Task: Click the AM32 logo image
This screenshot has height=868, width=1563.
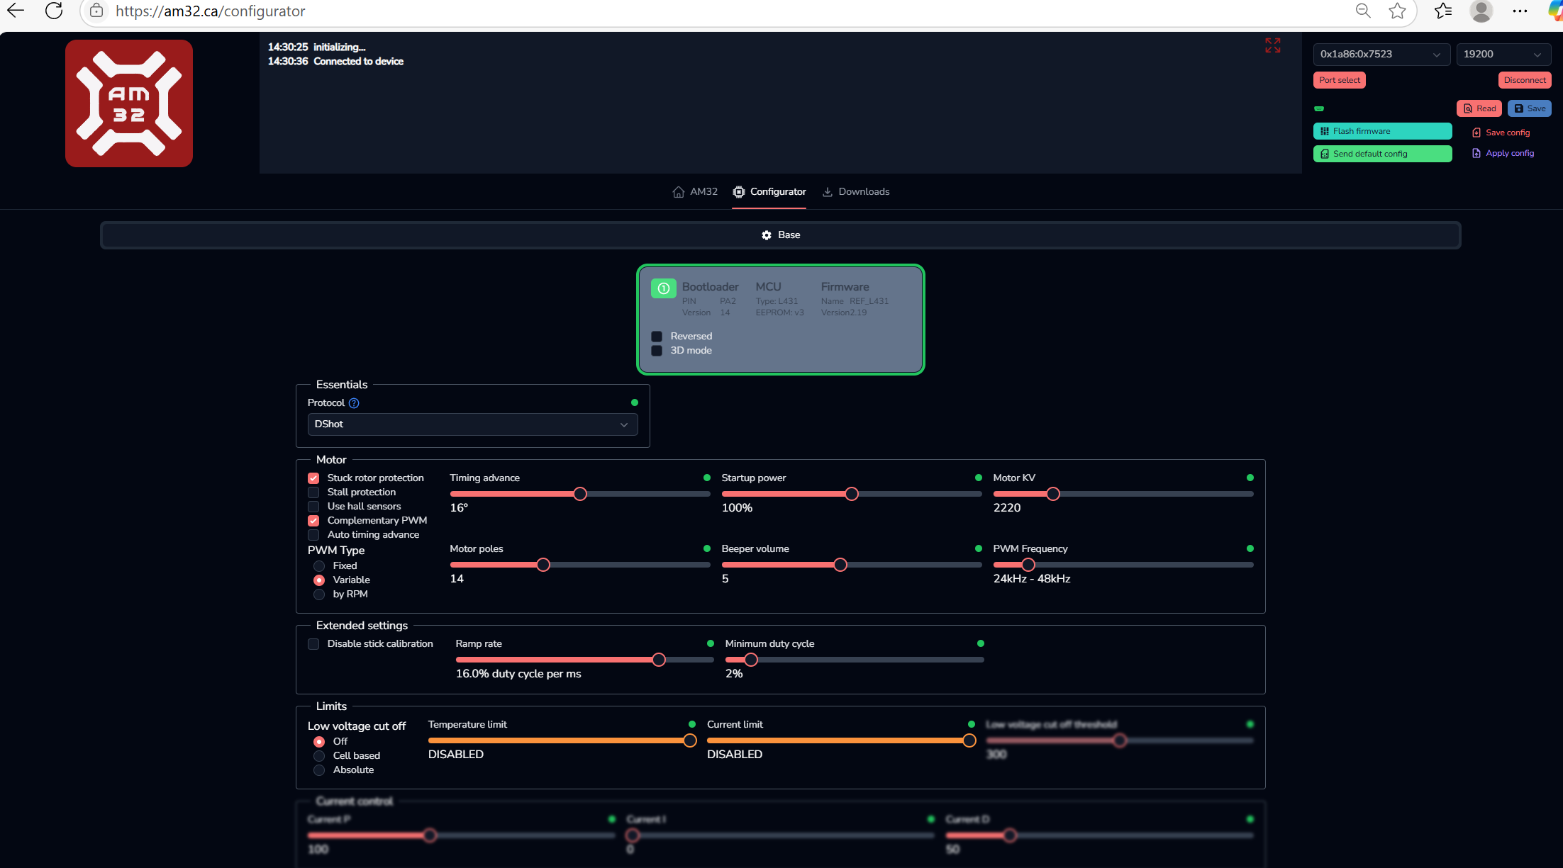Action: (129, 103)
